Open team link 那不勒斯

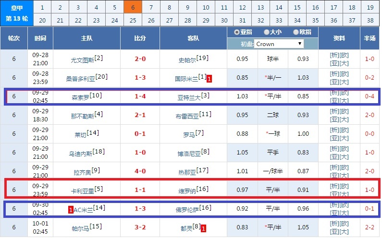82,116
